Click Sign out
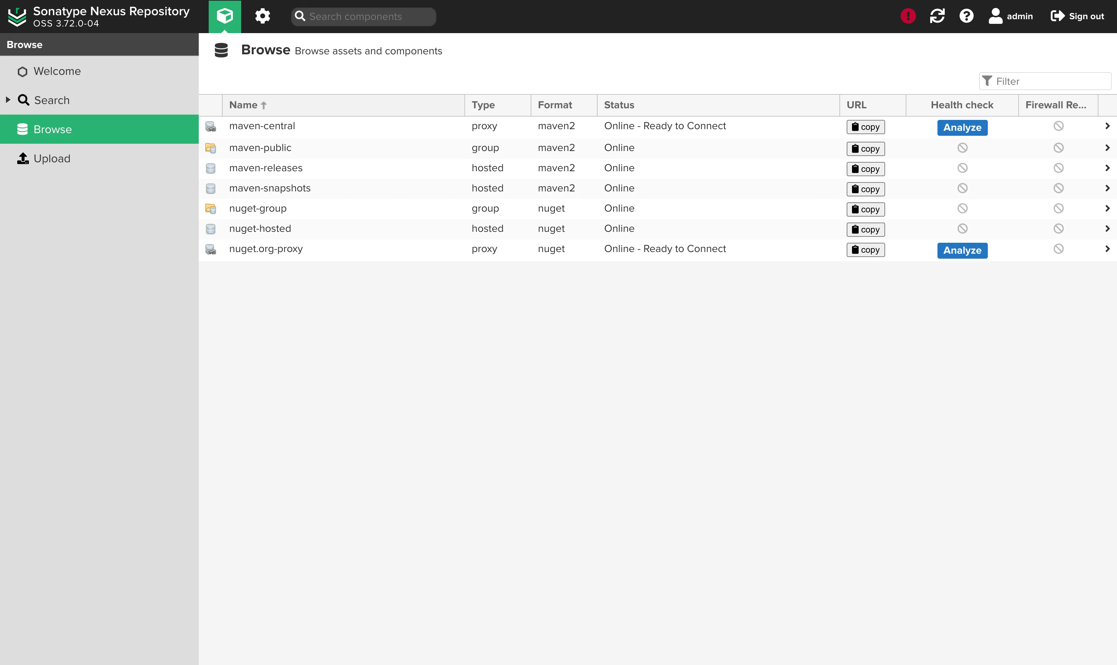The image size is (1117, 665). (x=1077, y=16)
